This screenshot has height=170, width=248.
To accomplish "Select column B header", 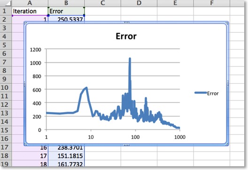I will pyautogui.click(x=66, y=3).
